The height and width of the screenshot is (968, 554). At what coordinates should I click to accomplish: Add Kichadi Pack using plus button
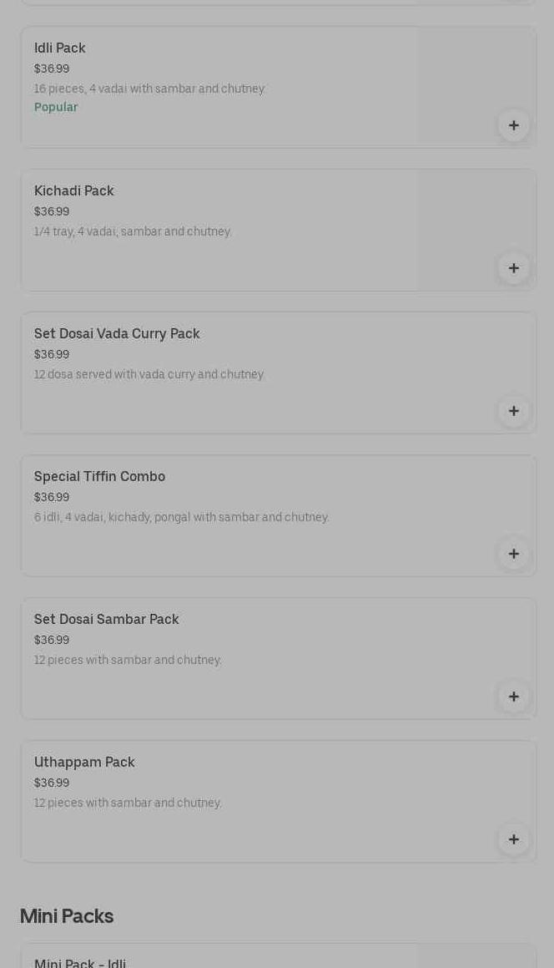pyautogui.click(x=513, y=268)
